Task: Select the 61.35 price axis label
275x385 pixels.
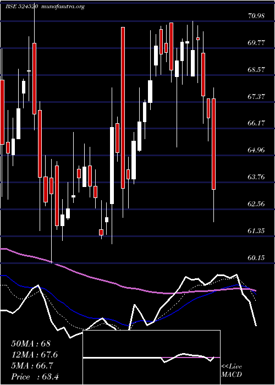Action: tap(256, 230)
